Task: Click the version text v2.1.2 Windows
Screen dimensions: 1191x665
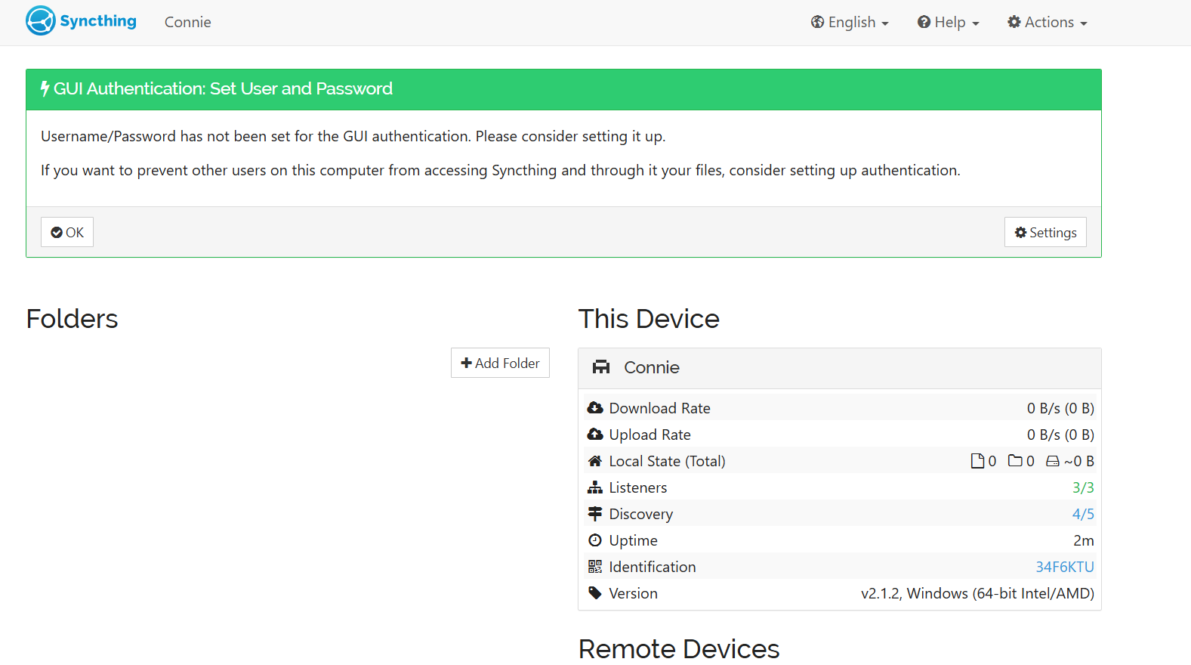Action: [977, 593]
